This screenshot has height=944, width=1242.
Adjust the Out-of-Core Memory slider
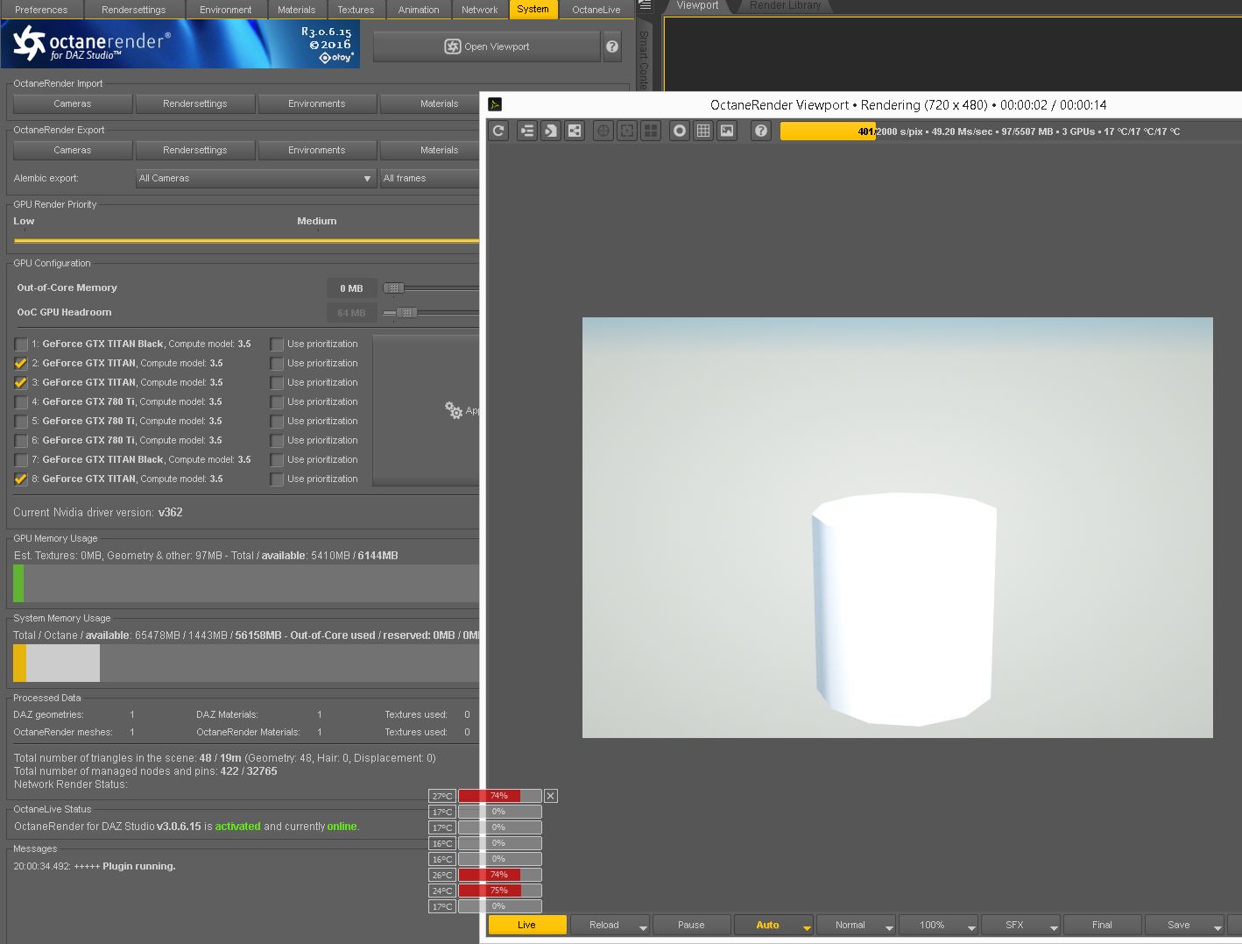(394, 288)
